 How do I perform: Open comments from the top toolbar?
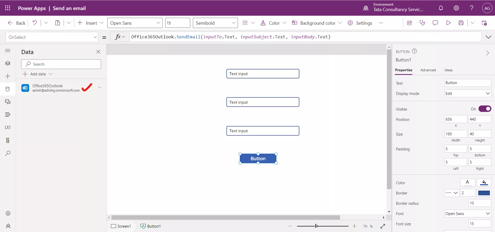[x=435, y=23]
